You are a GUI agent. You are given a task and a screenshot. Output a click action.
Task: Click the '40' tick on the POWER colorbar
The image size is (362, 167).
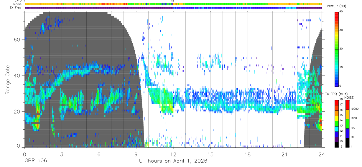(341, 12)
